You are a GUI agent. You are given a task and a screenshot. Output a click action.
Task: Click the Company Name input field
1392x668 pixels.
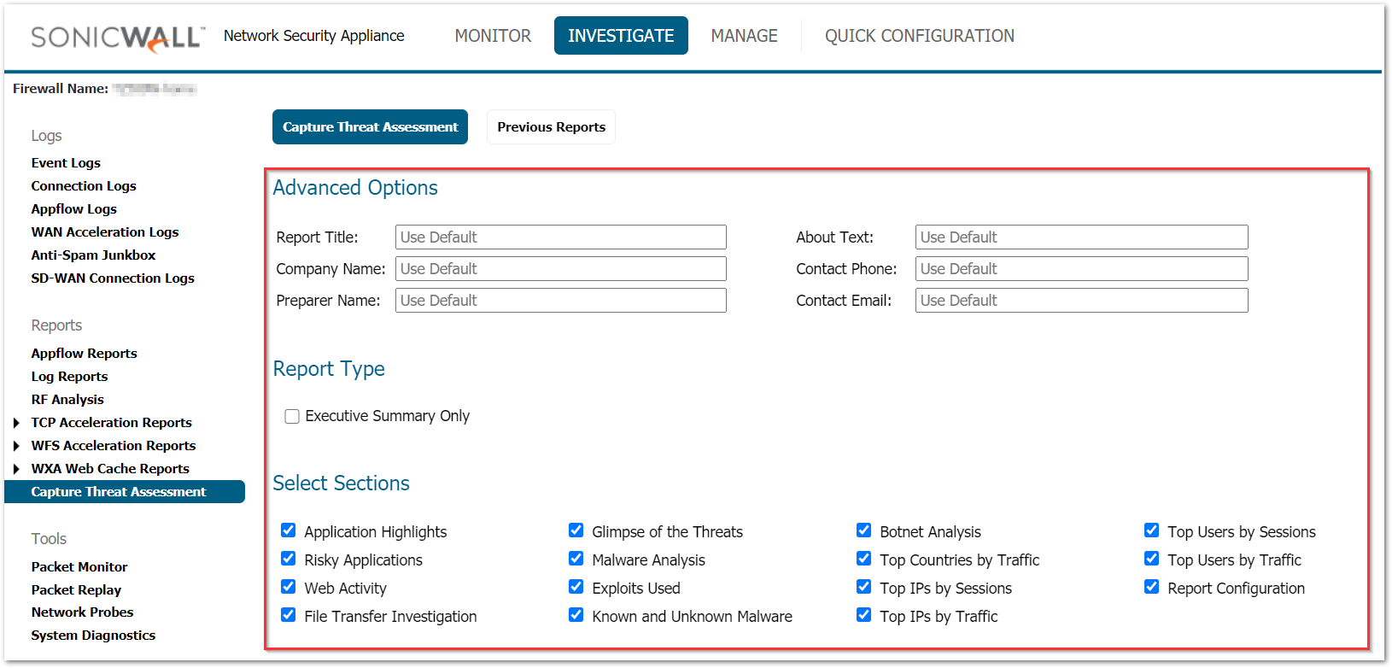click(561, 269)
